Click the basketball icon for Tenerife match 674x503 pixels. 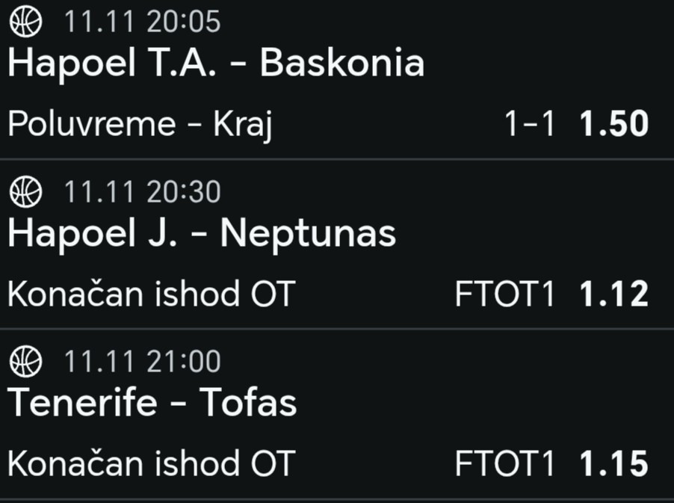click(x=25, y=362)
